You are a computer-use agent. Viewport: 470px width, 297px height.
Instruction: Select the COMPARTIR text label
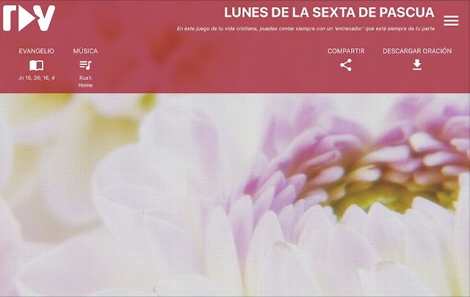346,51
